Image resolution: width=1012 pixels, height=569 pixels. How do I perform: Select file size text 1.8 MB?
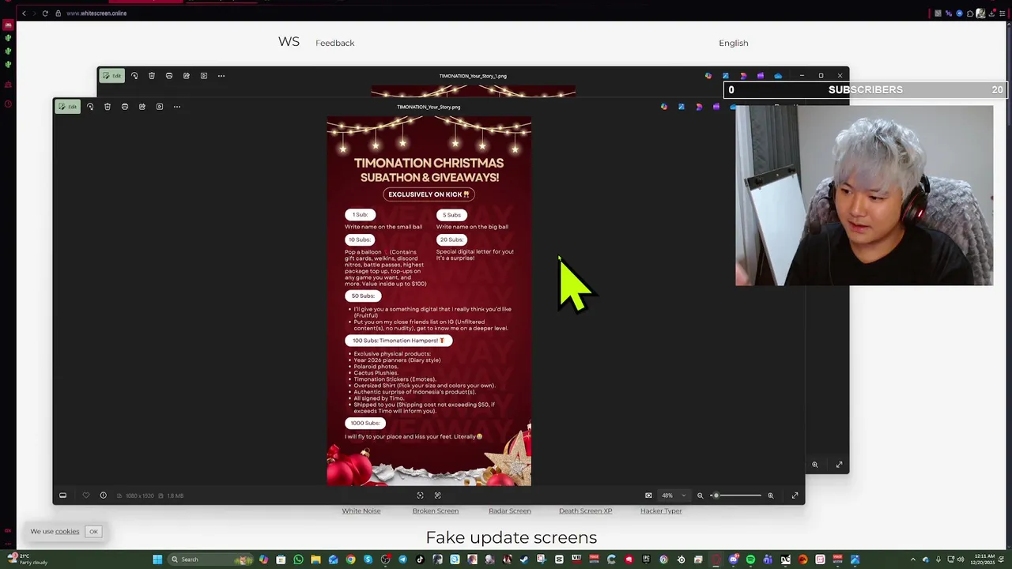coord(176,496)
